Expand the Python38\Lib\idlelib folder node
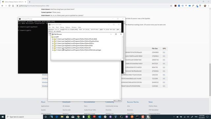 pos(53,39)
